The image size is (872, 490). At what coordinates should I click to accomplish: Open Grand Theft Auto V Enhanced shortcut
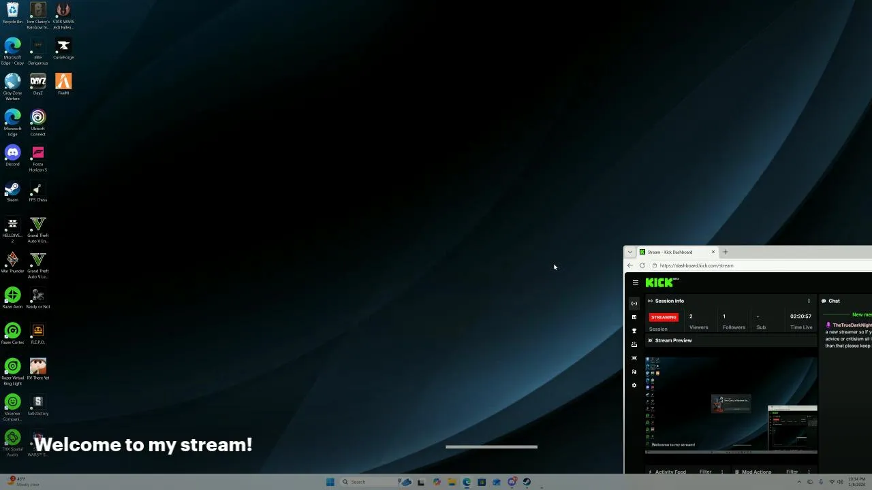pos(37,229)
